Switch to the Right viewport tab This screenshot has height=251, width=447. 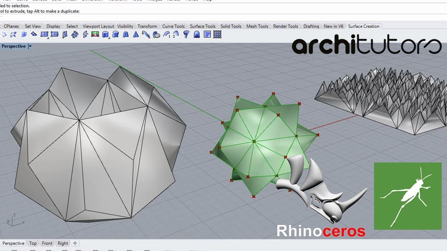click(x=63, y=243)
